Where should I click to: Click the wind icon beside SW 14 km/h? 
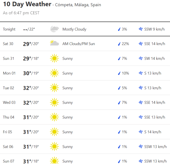pyautogui.click(x=140, y=58)
